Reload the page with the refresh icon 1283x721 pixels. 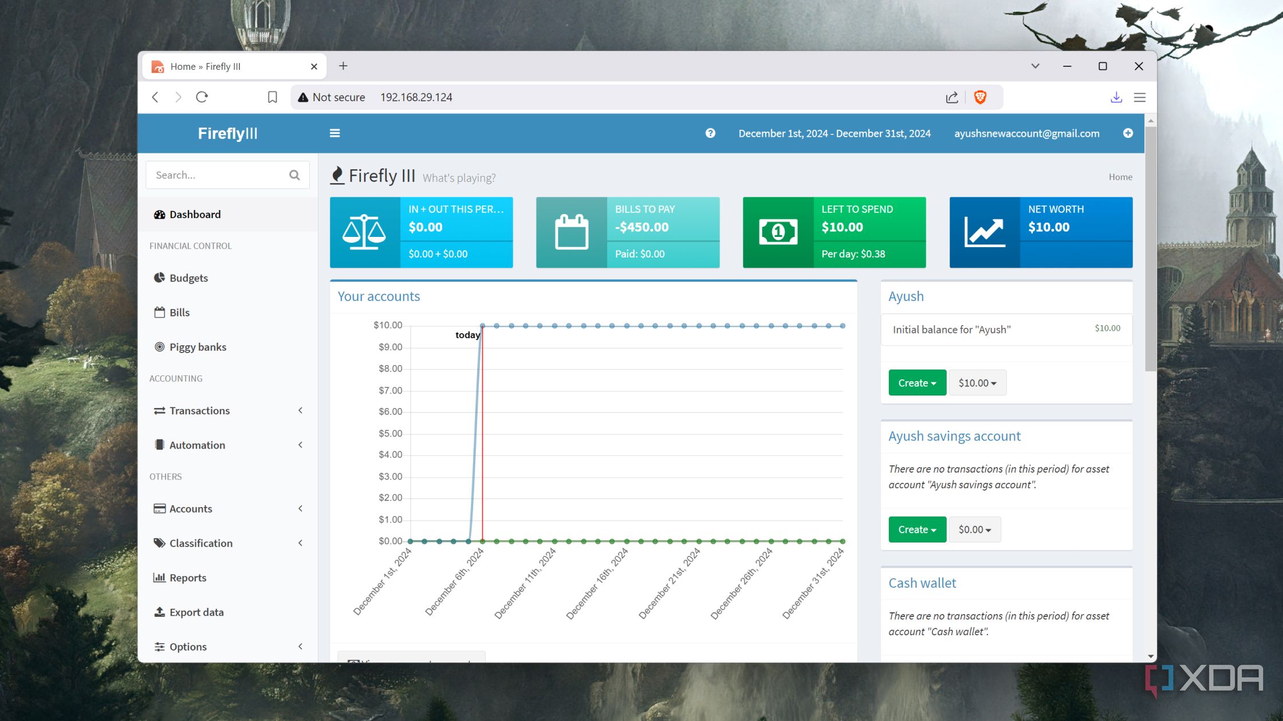point(202,97)
